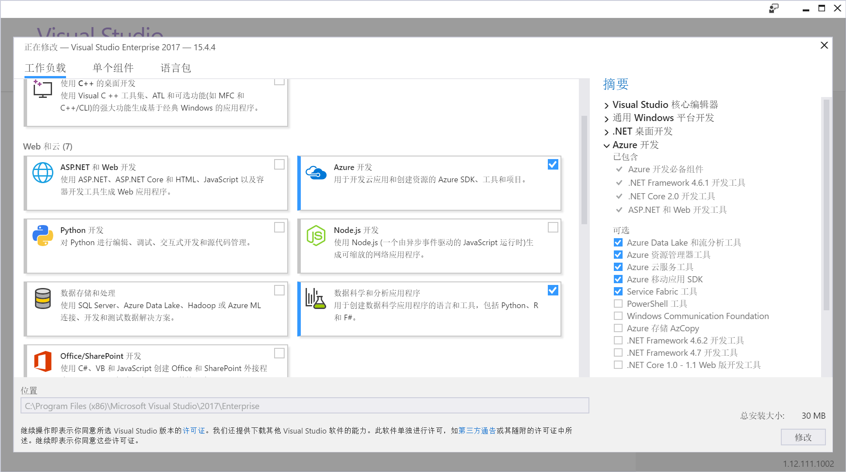The width and height of the screenshot is (846, 472).
Task: Click the 修改 button
Action: click(803, 437)
